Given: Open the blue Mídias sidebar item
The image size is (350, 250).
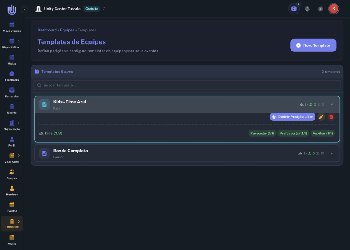Looking at the screenshot, I should (x=12, y=60).
